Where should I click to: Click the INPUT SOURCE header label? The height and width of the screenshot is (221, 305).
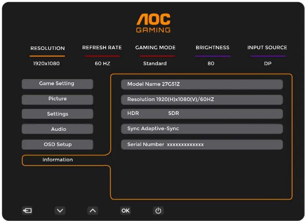click(x=267, y=48)
